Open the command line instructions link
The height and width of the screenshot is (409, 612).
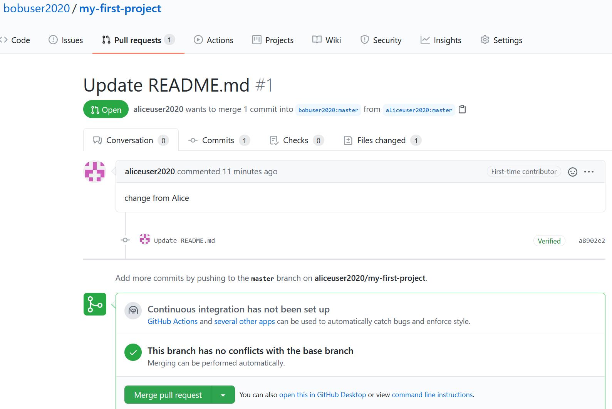tap(432, 395)
